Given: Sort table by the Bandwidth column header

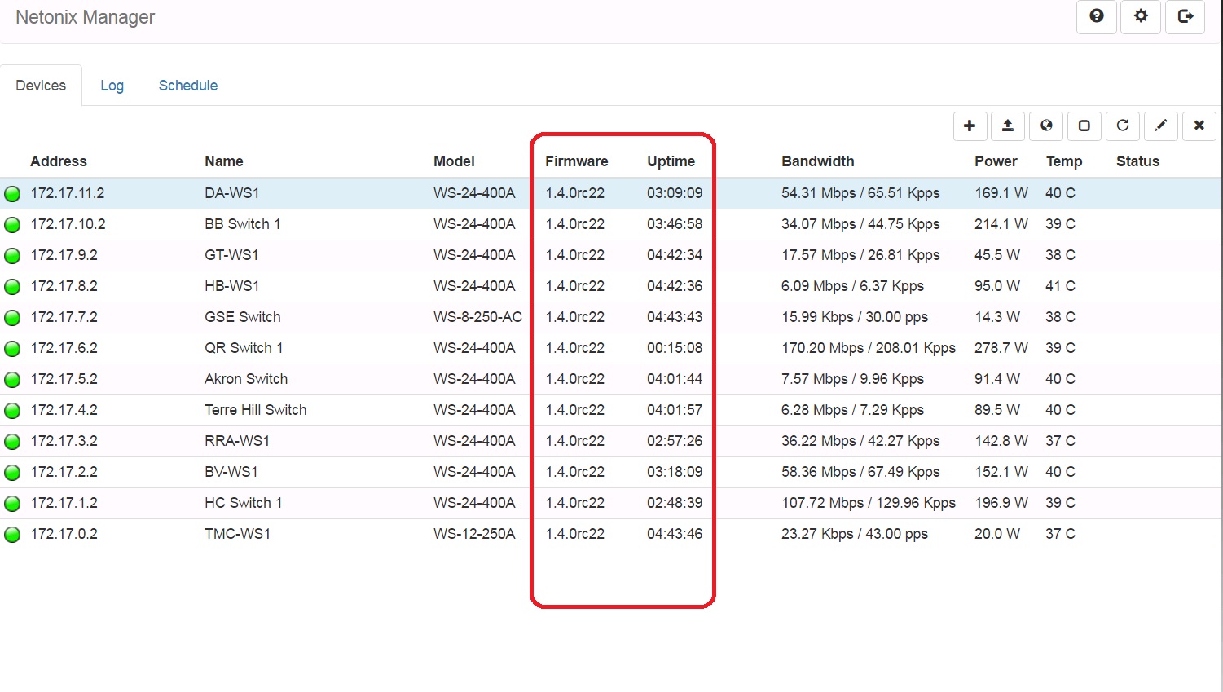Looking at the screenshot, I should pos(817,161).
